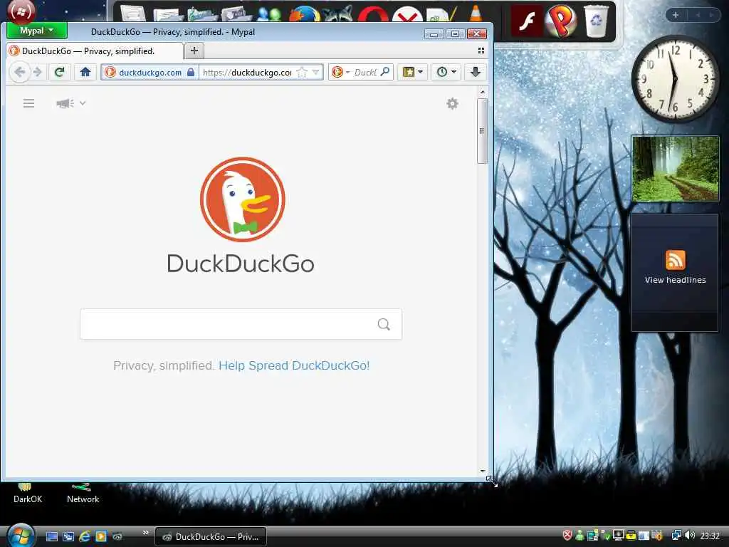Open the DuckDuckGo hamburger side menu

28,103
